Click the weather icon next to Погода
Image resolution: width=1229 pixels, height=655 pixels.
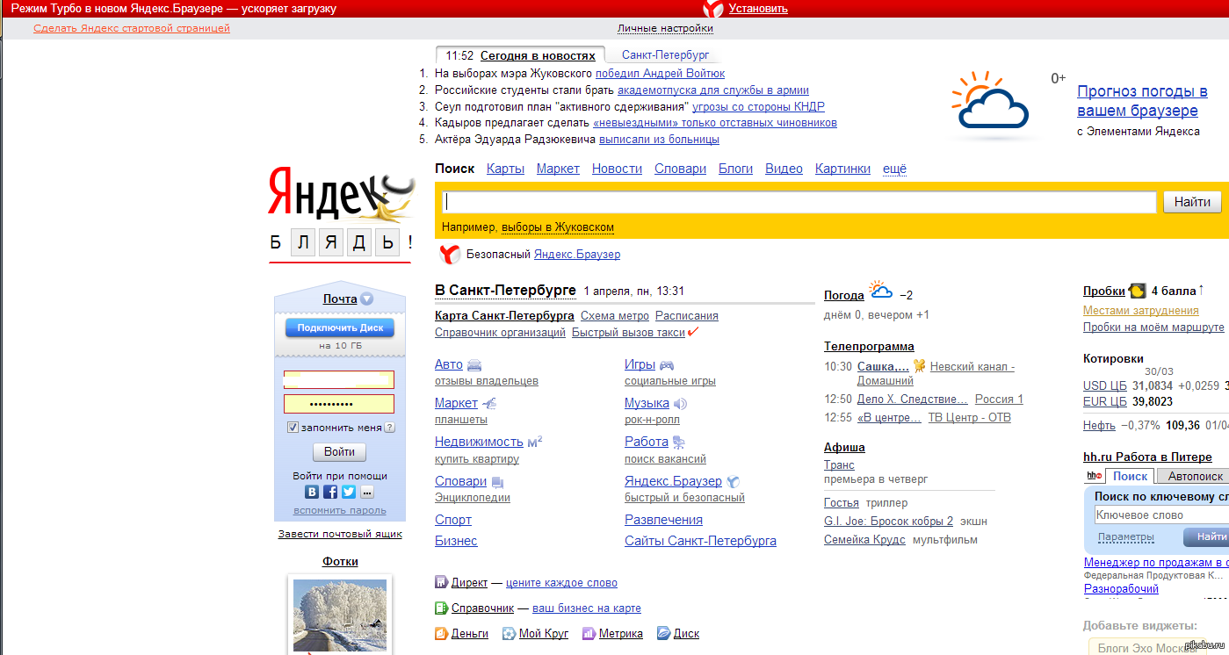880,290
